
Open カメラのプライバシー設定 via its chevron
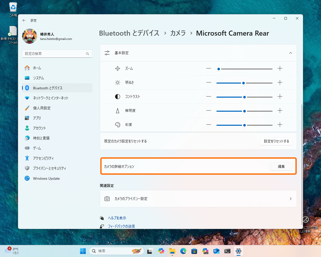[291, 199]
